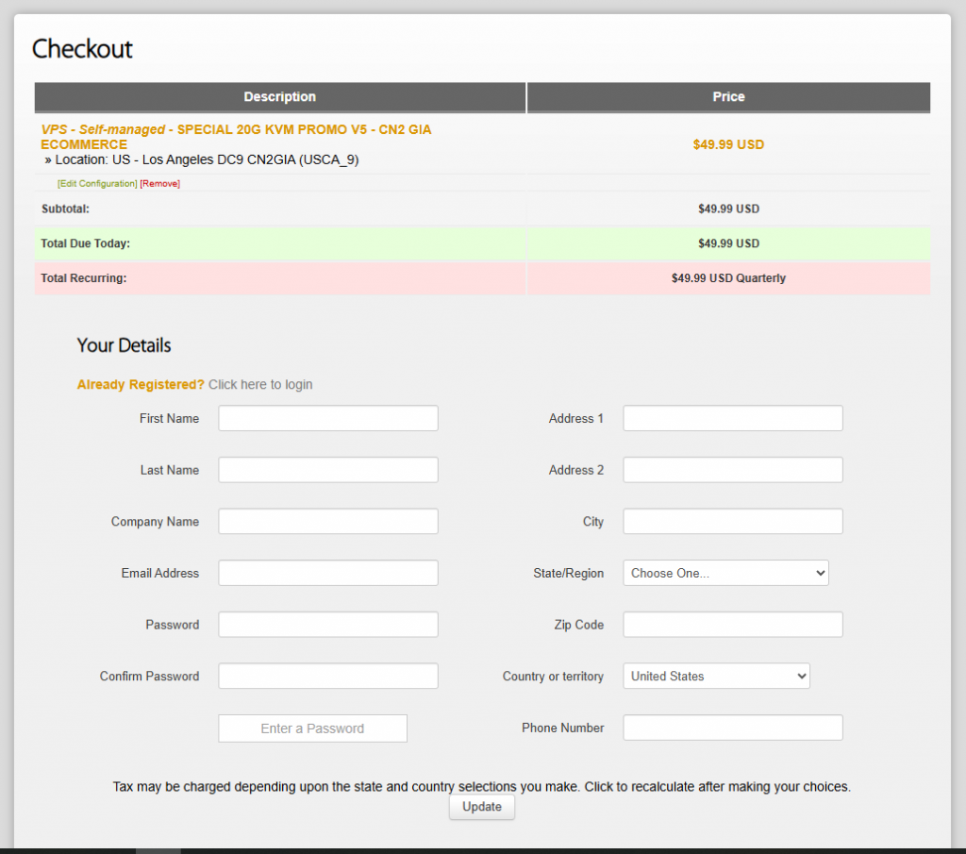The image size is (966, 854).
Task: Click into the Email Address field
Action: tap(328, 573)
